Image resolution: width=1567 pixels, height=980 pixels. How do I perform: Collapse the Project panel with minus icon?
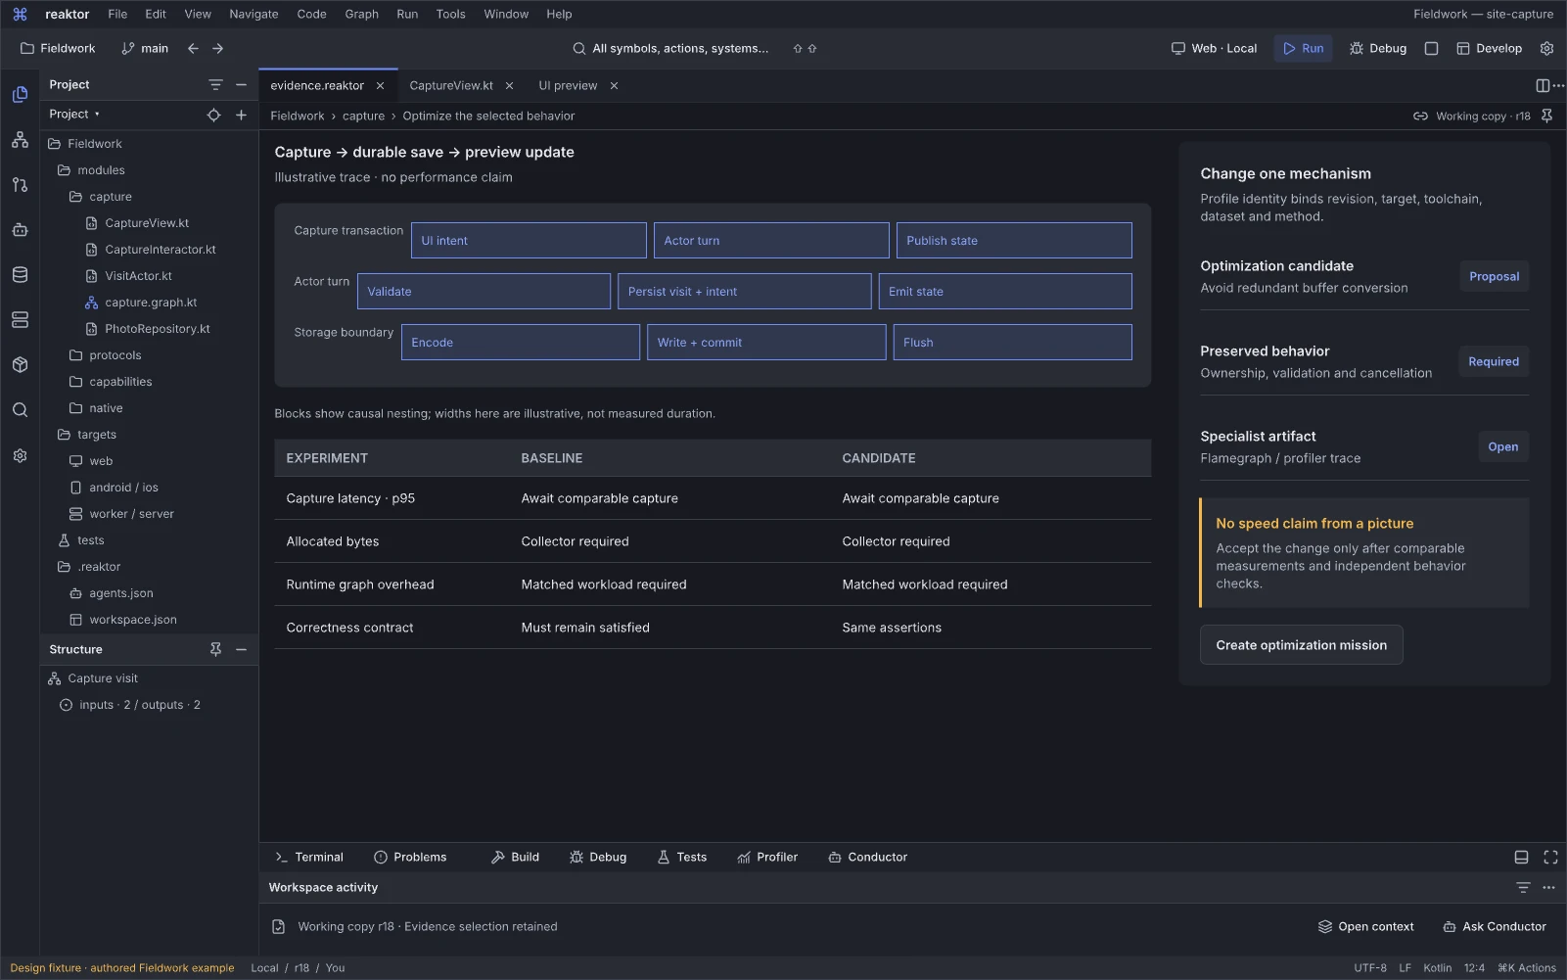(x=241, y=85)
